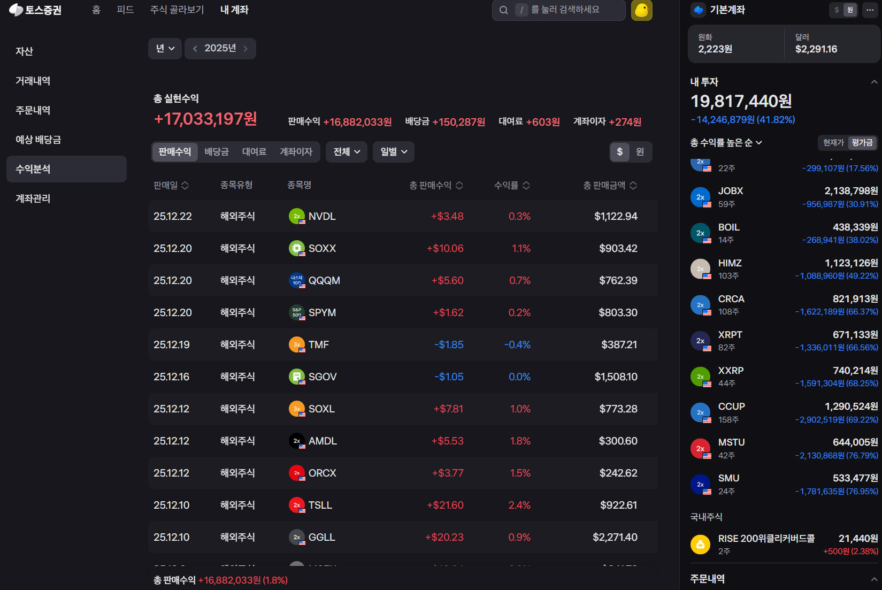
Task: Click the search input field
Action: 558,10
